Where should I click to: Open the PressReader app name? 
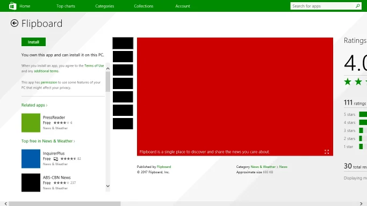click(54, 117)
